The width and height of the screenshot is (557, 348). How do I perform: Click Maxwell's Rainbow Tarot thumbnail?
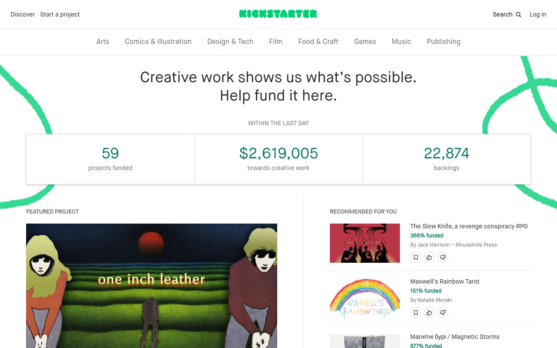tap(365, 298)
